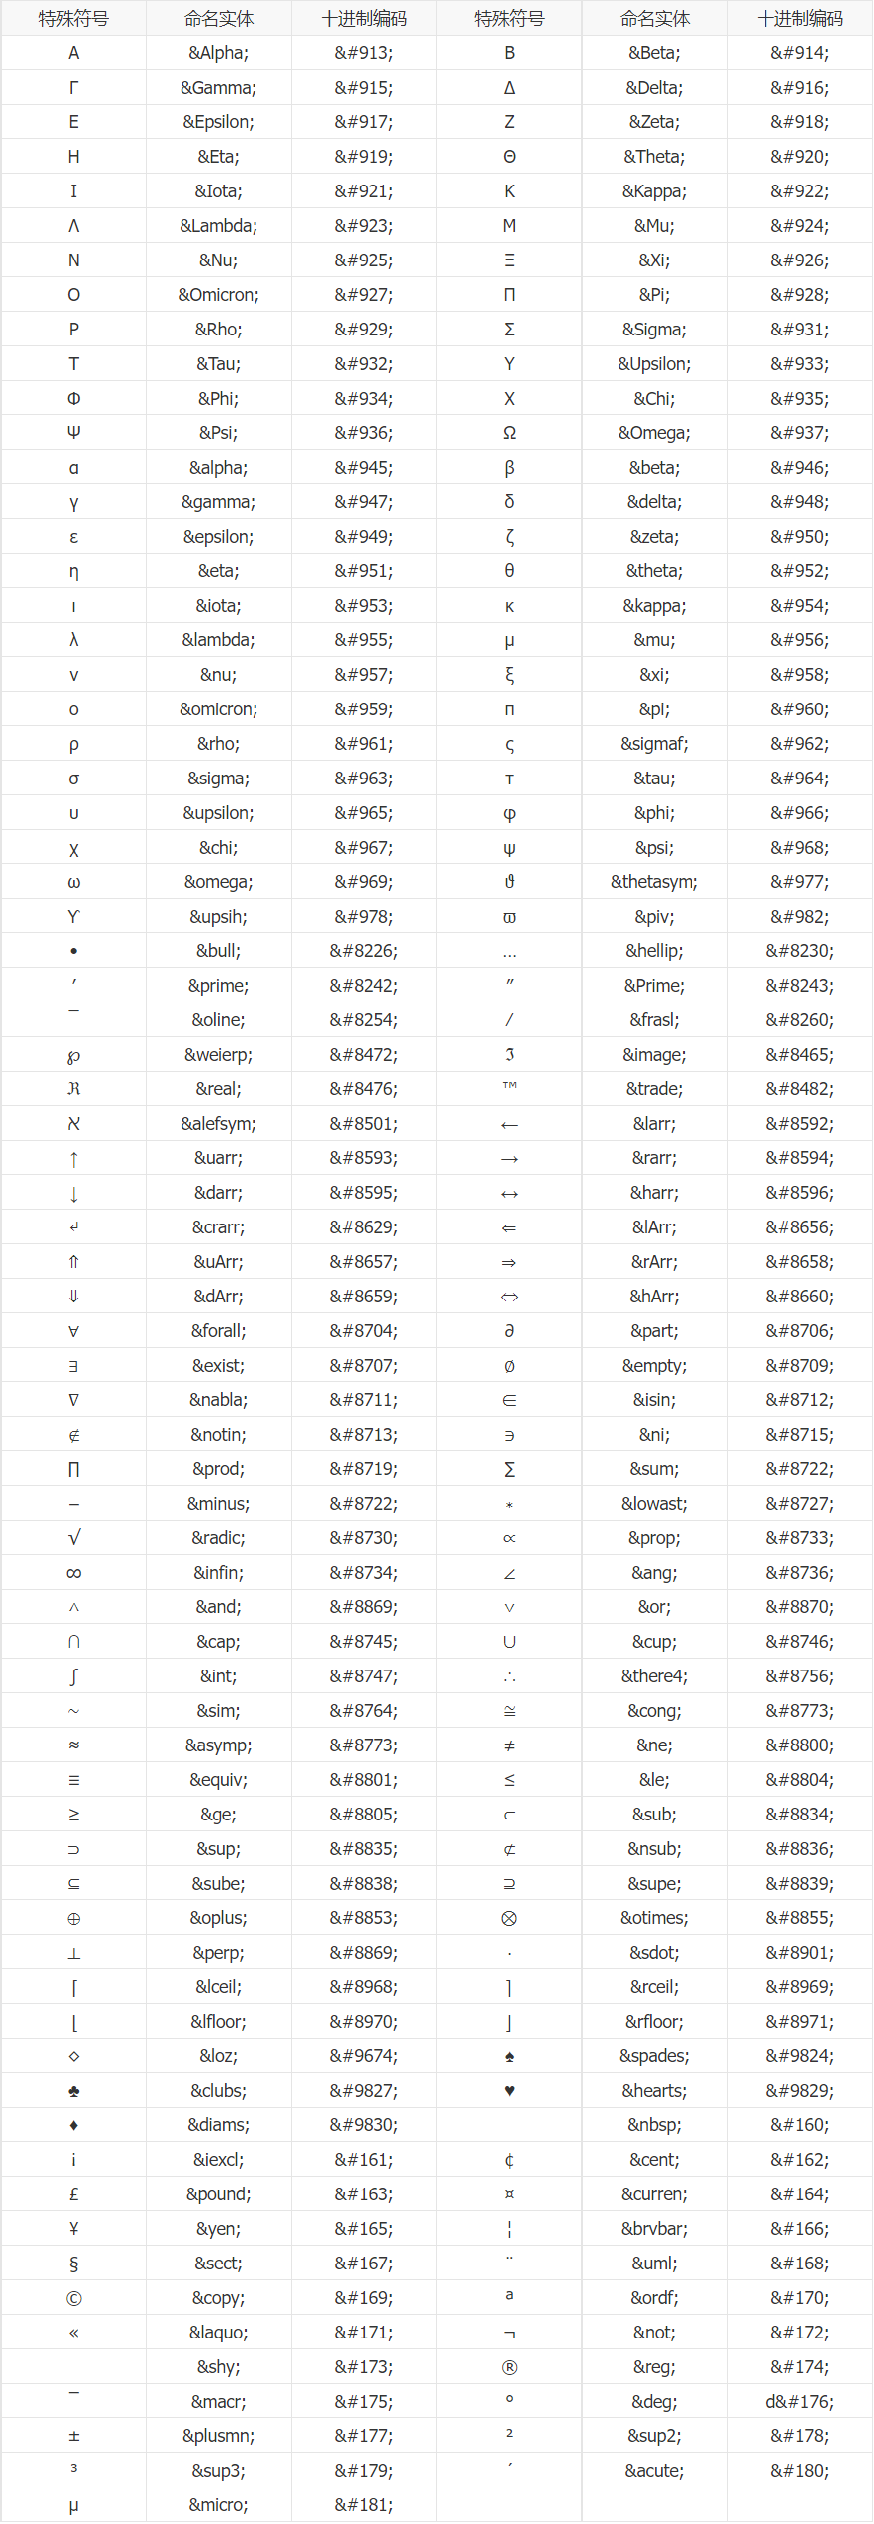This screenshot has width=874, height=2524.
Task: Select the &#8226; decimal code
Action: click(x=363, y=951)
